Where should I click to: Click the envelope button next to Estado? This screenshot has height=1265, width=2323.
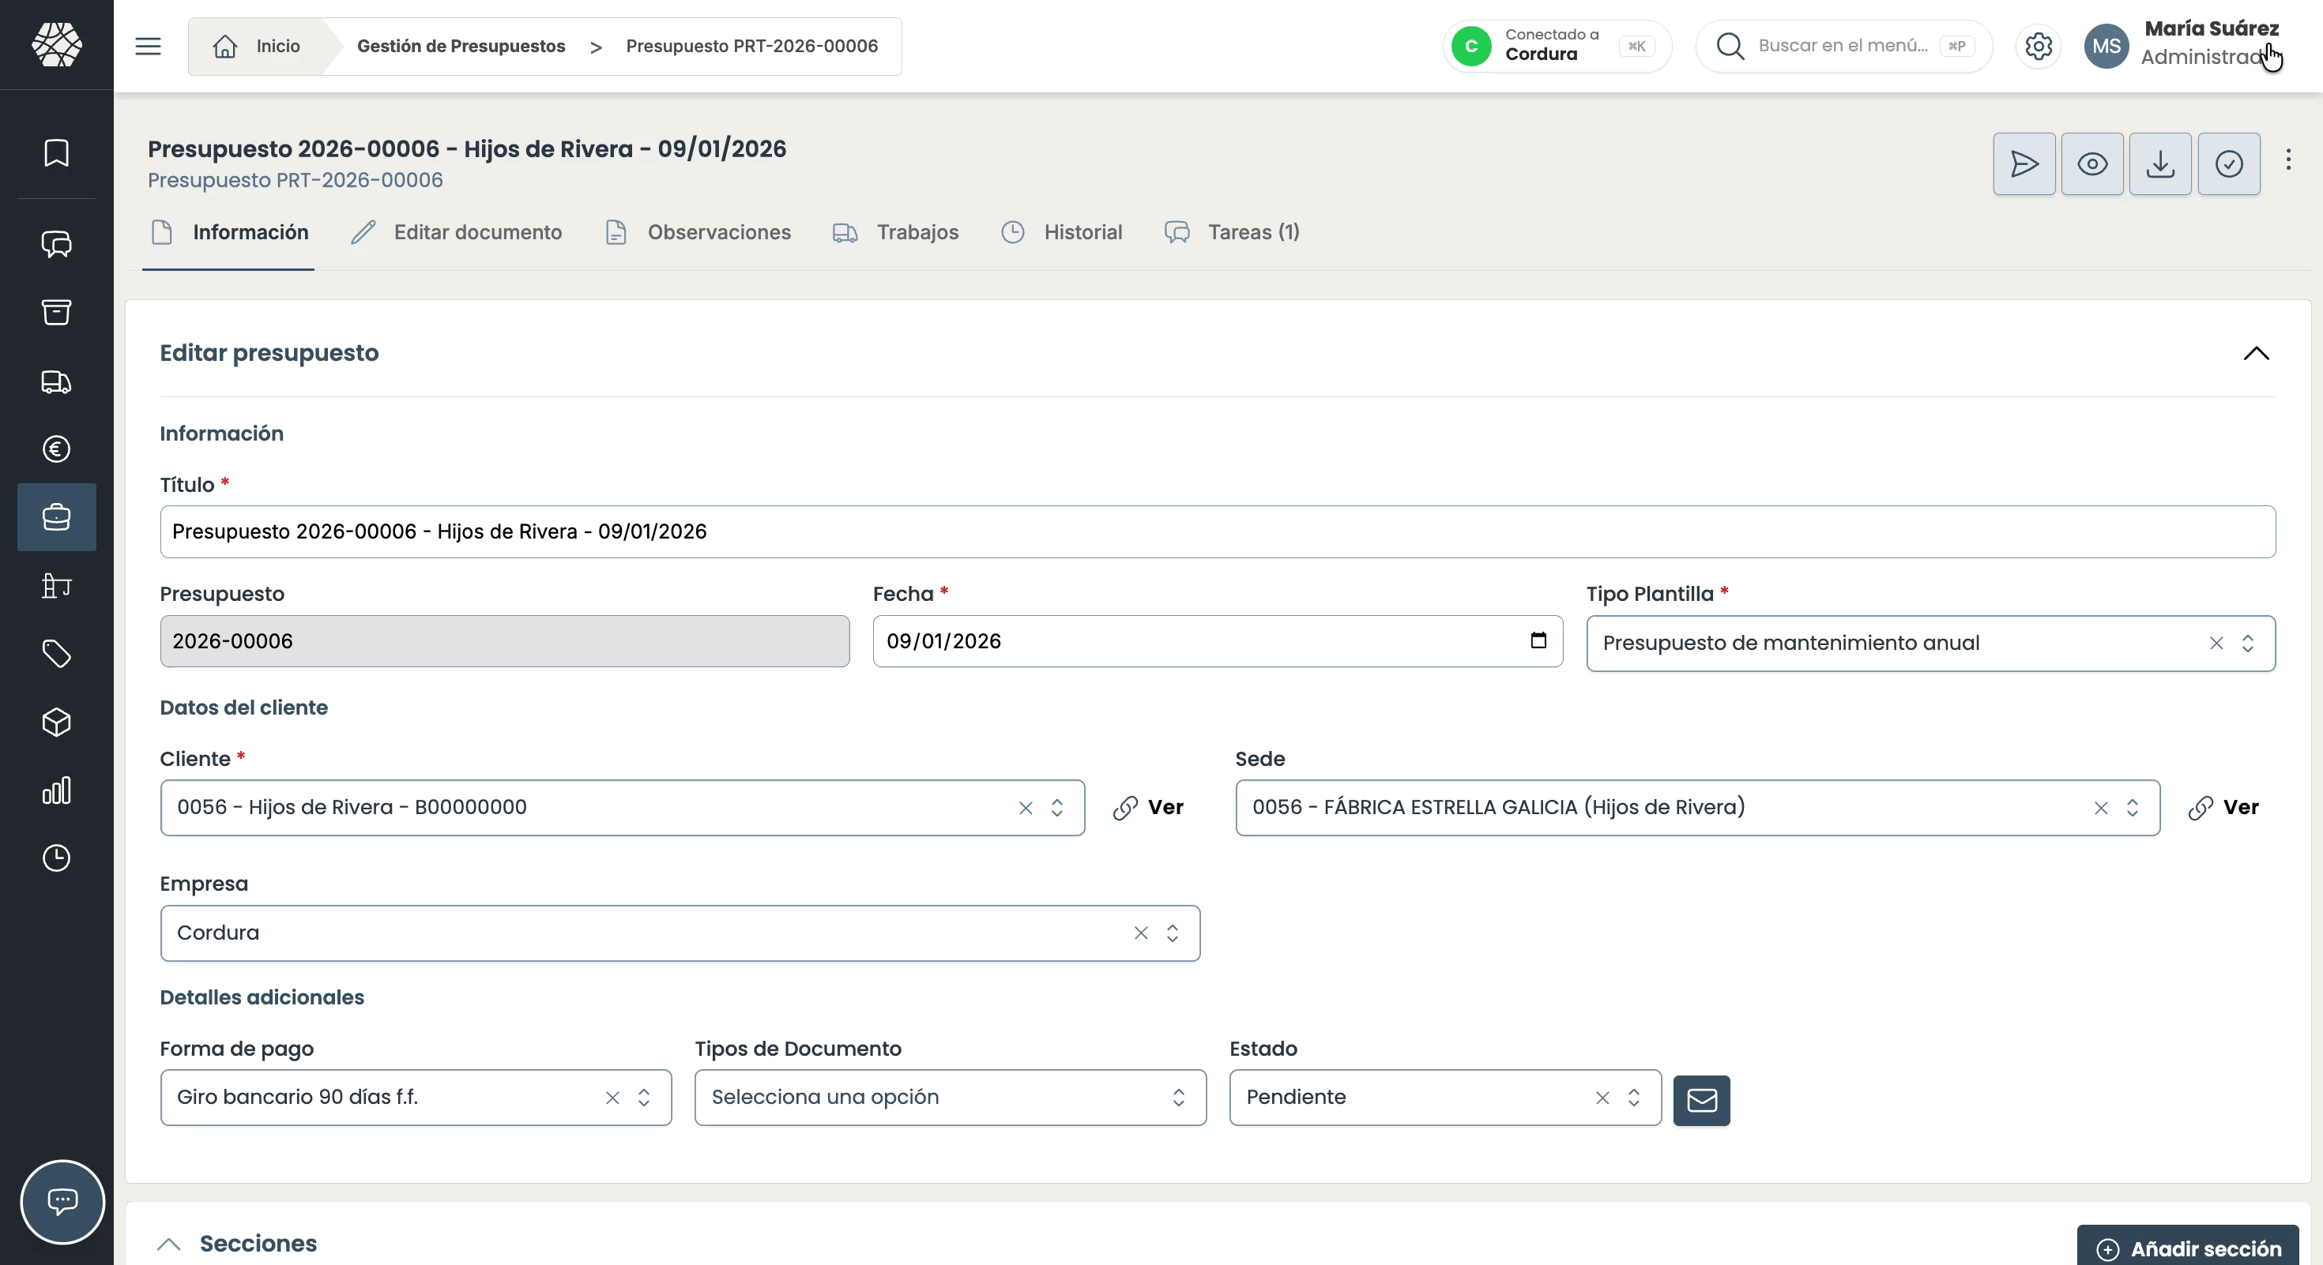coord(1700,1100)
